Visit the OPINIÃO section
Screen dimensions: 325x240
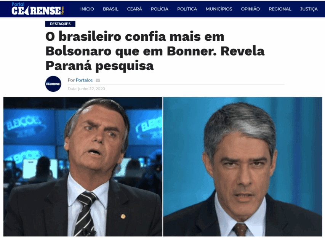250,9
